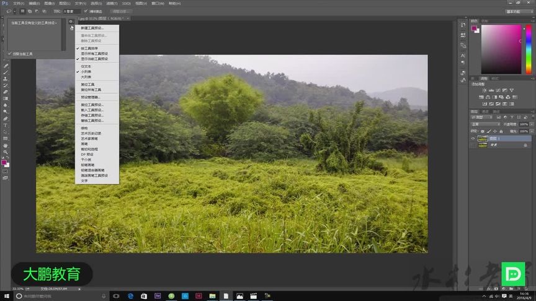The image size is (536, 301).
Task: Click the magenta foreground color in Color panel
Action: [474, 28]
